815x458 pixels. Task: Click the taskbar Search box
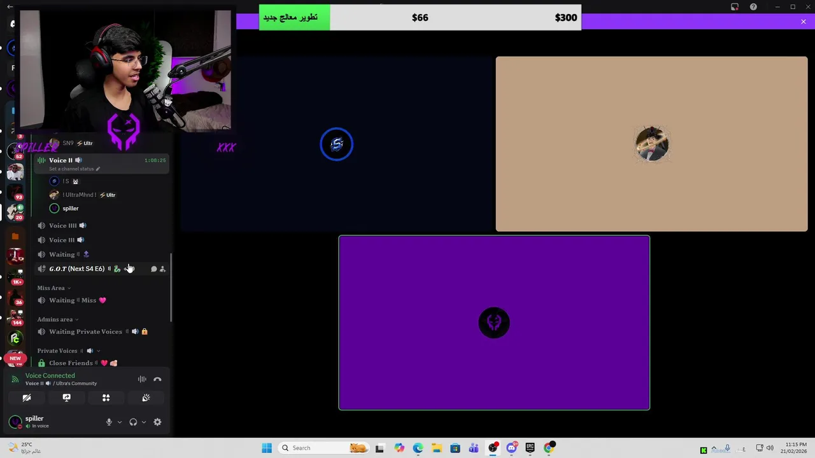(325, 448)
